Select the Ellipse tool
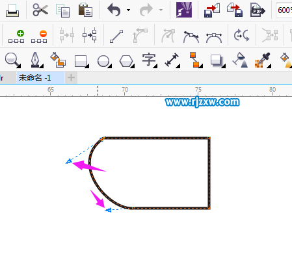This screenshot has height=258, width=292. pyautogui.click(x=104, y=61)
